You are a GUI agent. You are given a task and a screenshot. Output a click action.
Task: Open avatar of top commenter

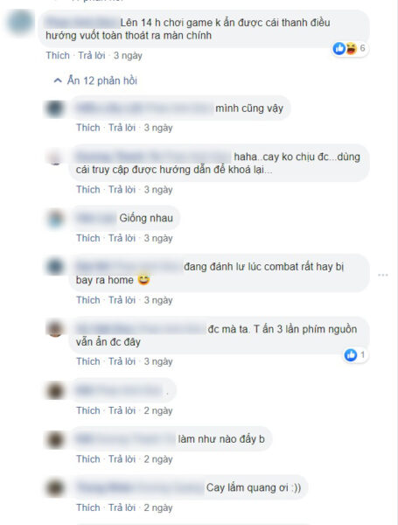pyautogui.click(x=21, y=23)
